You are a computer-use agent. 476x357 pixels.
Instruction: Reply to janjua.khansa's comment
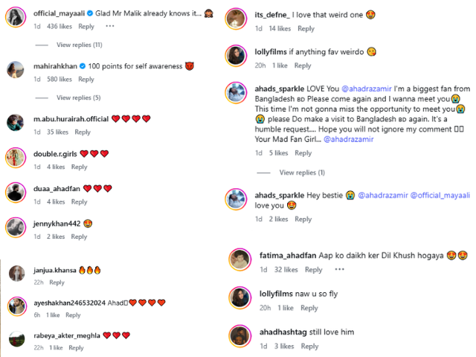57,283
